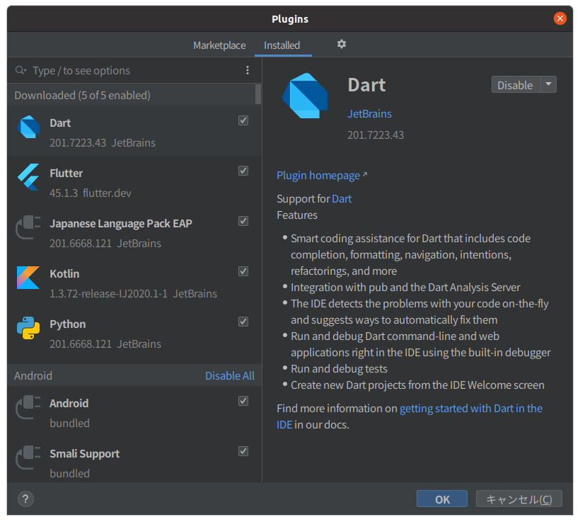The image size is (580, 522).
Task: Toggle the Android plugin checkbox
Action: [243, 401]
